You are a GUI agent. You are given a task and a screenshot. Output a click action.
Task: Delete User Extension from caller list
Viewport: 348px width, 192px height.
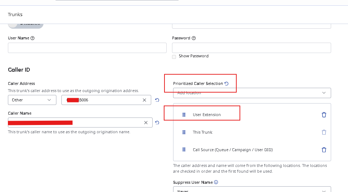point(324,115)
